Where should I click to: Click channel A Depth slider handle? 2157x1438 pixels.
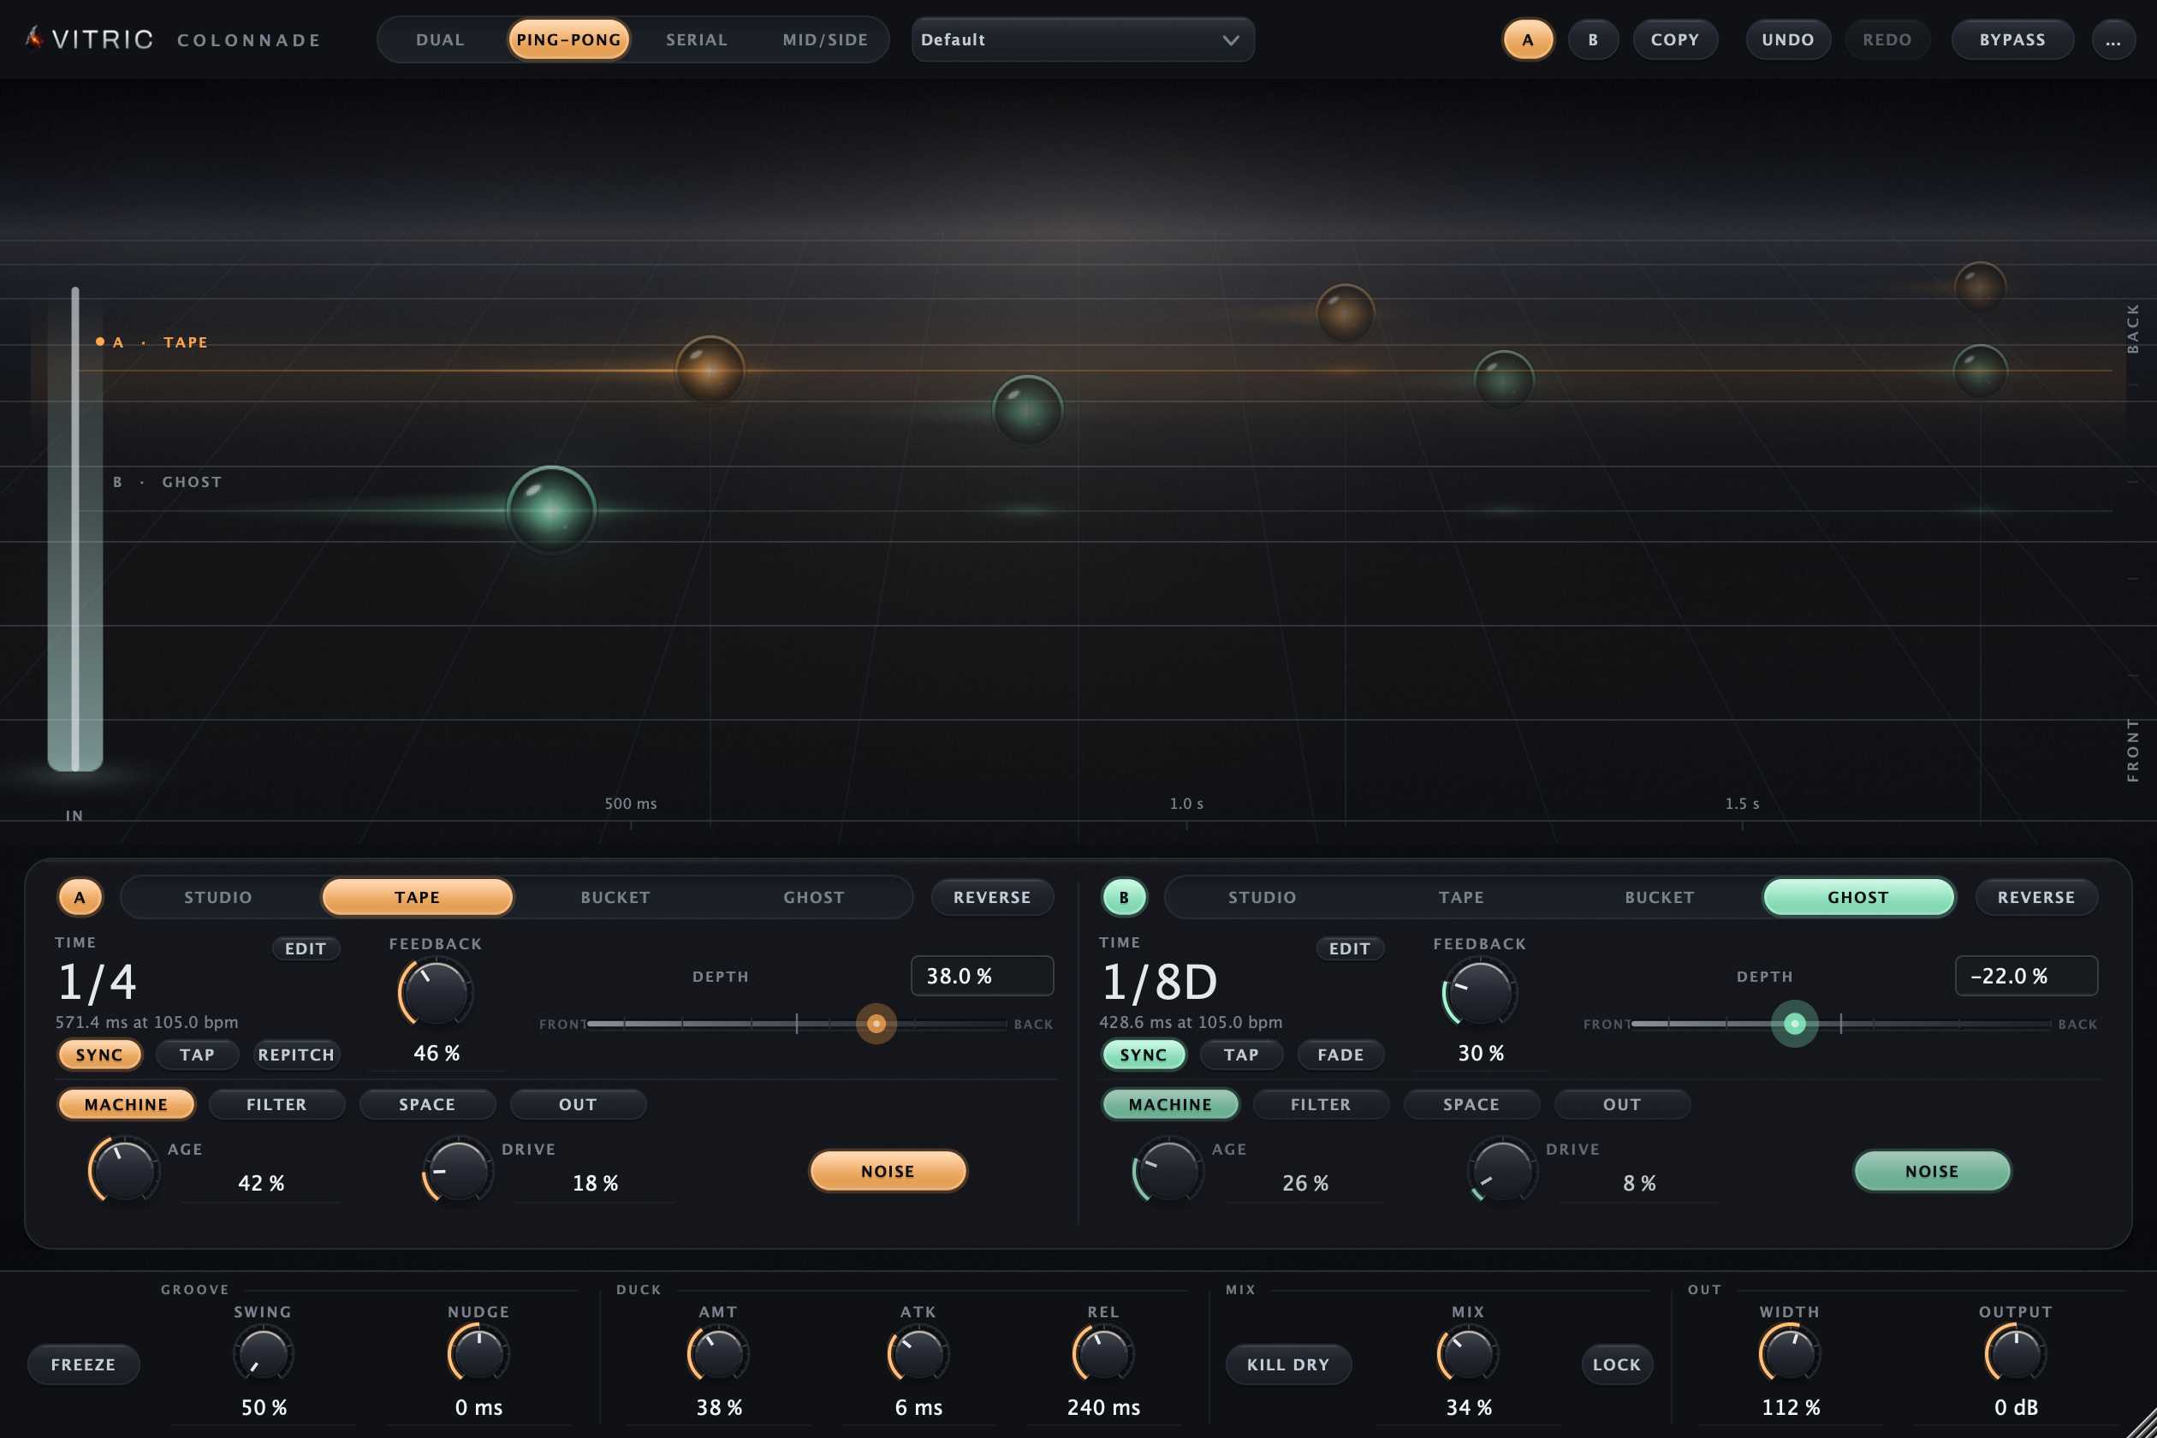pos(876,1024)
